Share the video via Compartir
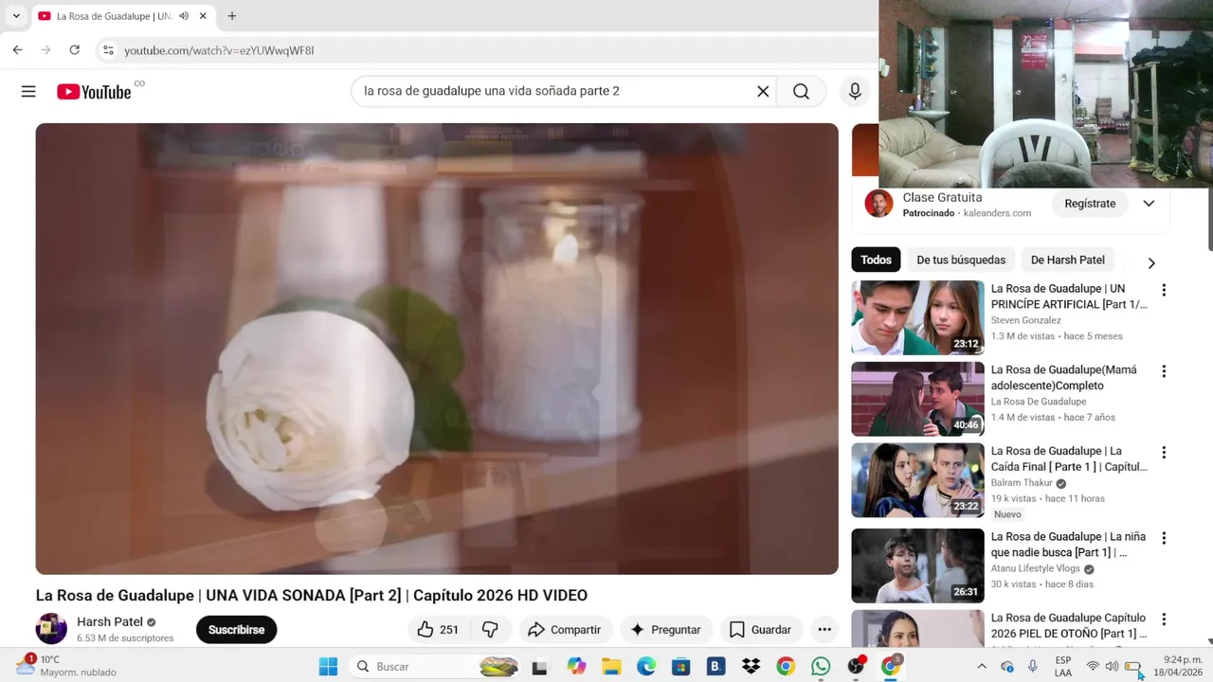Viewport: 1213px width, 682px height. click(x=565, y=630)
